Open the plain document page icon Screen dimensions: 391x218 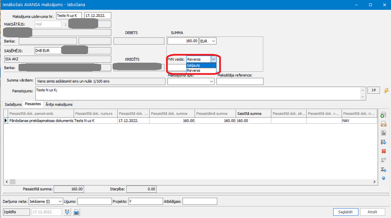[384, 133]
